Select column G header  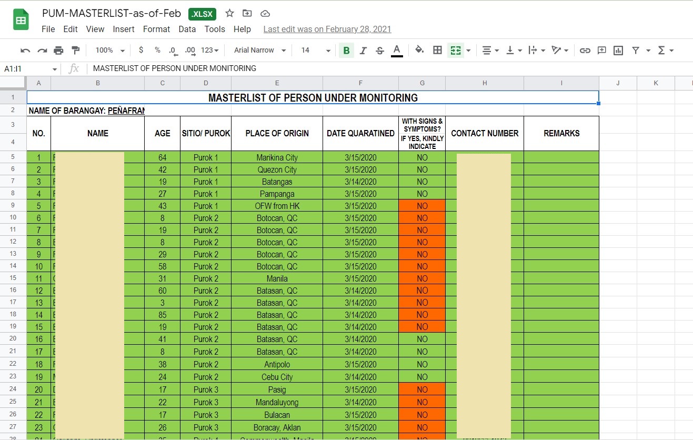click(422, 83)
